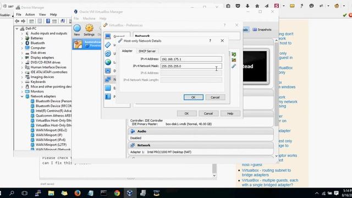Open Device Manager Help menu

[53, 14]
